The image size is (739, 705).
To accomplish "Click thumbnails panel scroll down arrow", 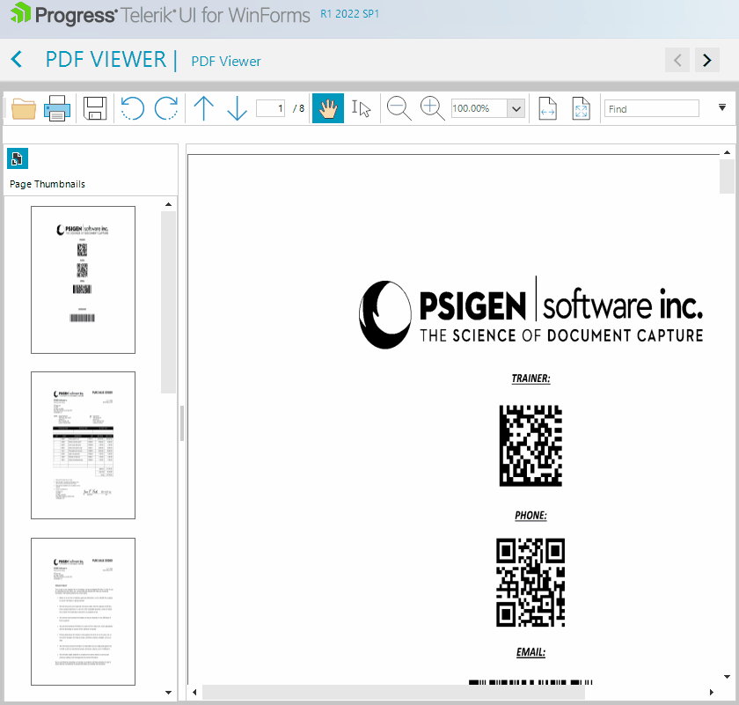I will click(x=168, y=693).
